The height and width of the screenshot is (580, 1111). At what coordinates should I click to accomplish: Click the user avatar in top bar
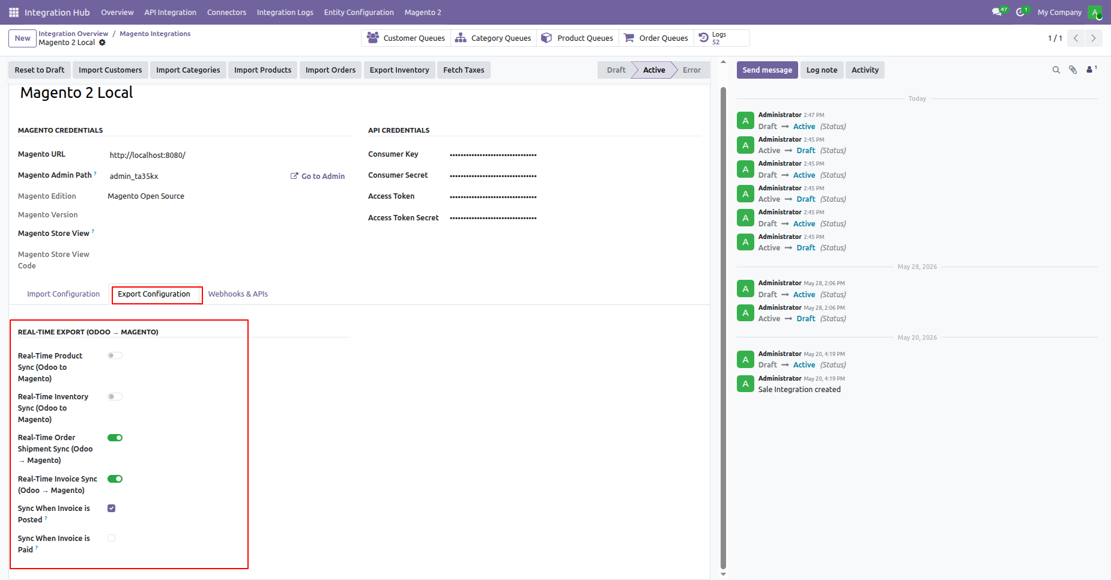coord(1095,12)
